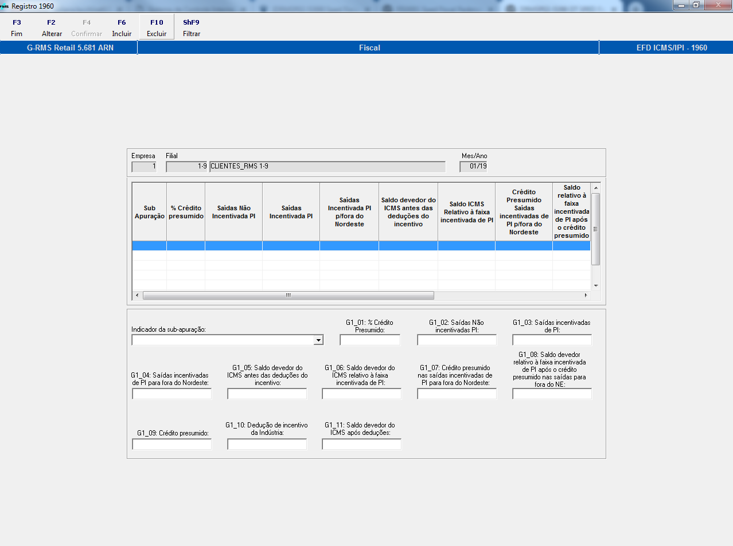Restore down the Registro 1960 window
Image resolution: width=733 pixels, height=546 pixels.
pos(696,5)
